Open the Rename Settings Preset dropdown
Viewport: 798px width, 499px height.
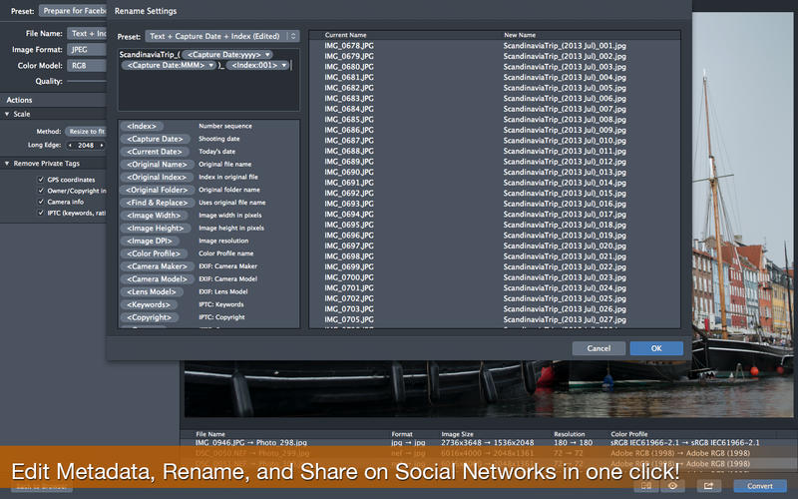(x=223, y=36)
